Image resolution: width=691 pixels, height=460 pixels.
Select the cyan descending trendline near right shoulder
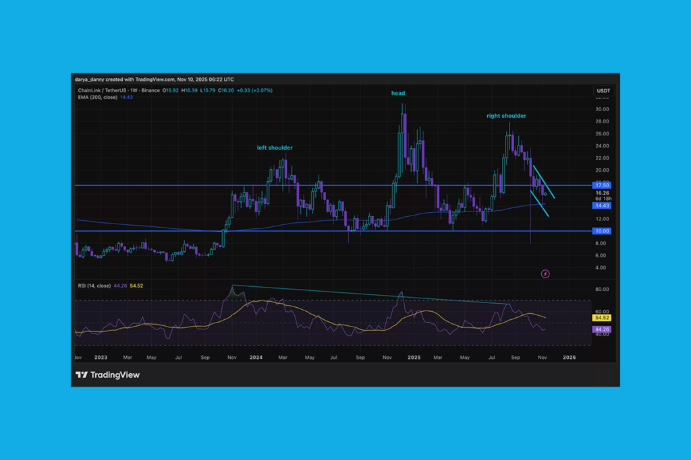(x=544, y=182)
